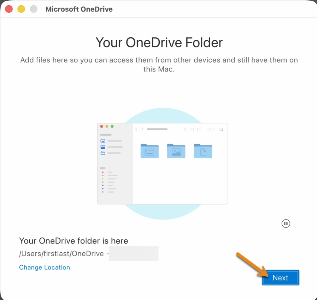Open the Change Location link
Viewport: 317px width, 300px height.
[x=44, y=267]
